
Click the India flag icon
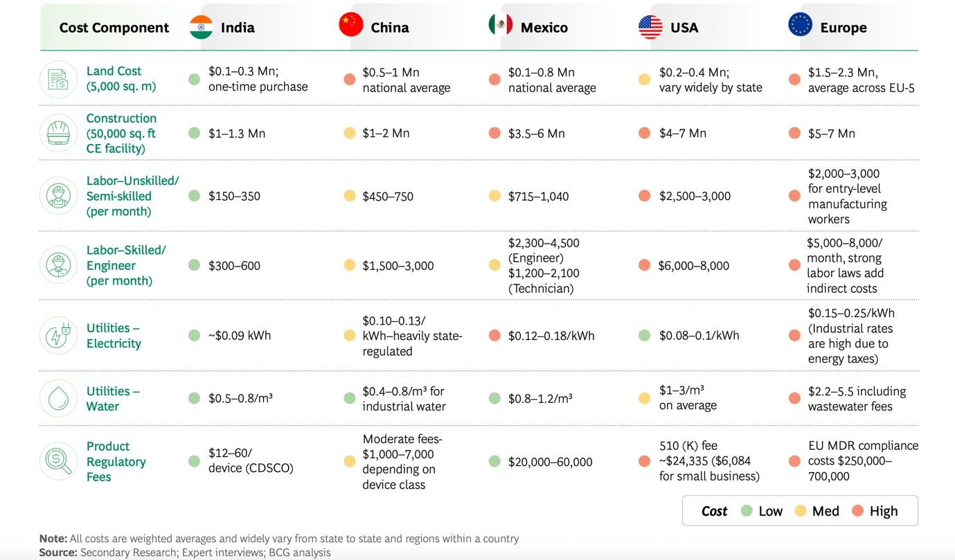click(201, 28)
